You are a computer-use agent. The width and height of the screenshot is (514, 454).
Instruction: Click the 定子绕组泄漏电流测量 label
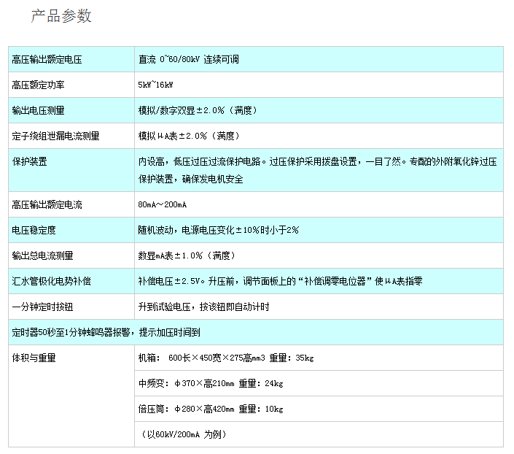pyautogui.click(x=55, y=136)
